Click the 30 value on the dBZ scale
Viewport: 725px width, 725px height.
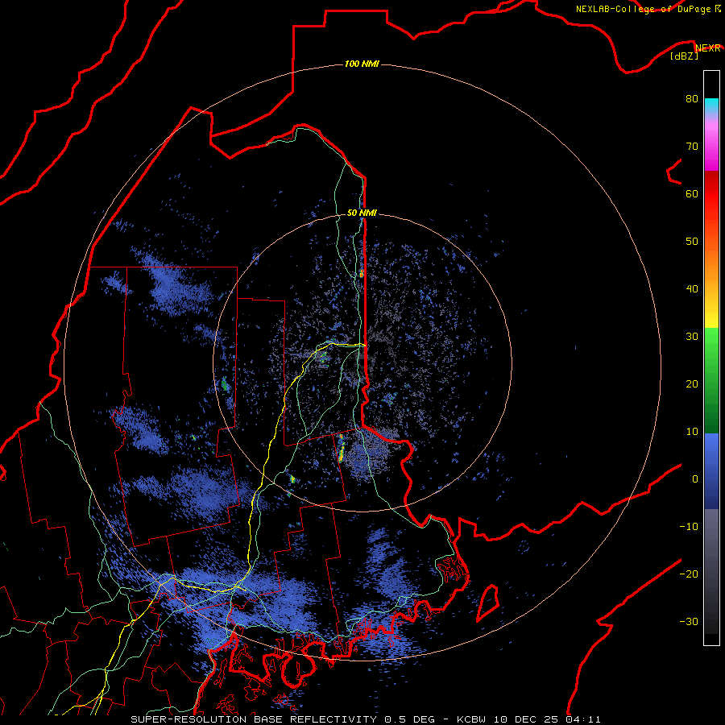click(x=692, y=337)
